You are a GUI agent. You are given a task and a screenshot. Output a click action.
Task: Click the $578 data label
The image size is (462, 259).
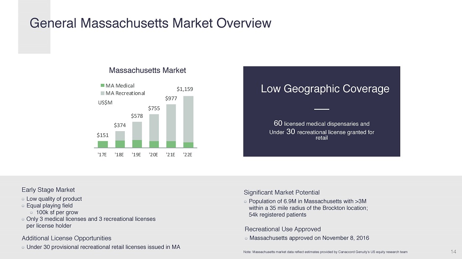pos(137,116)
